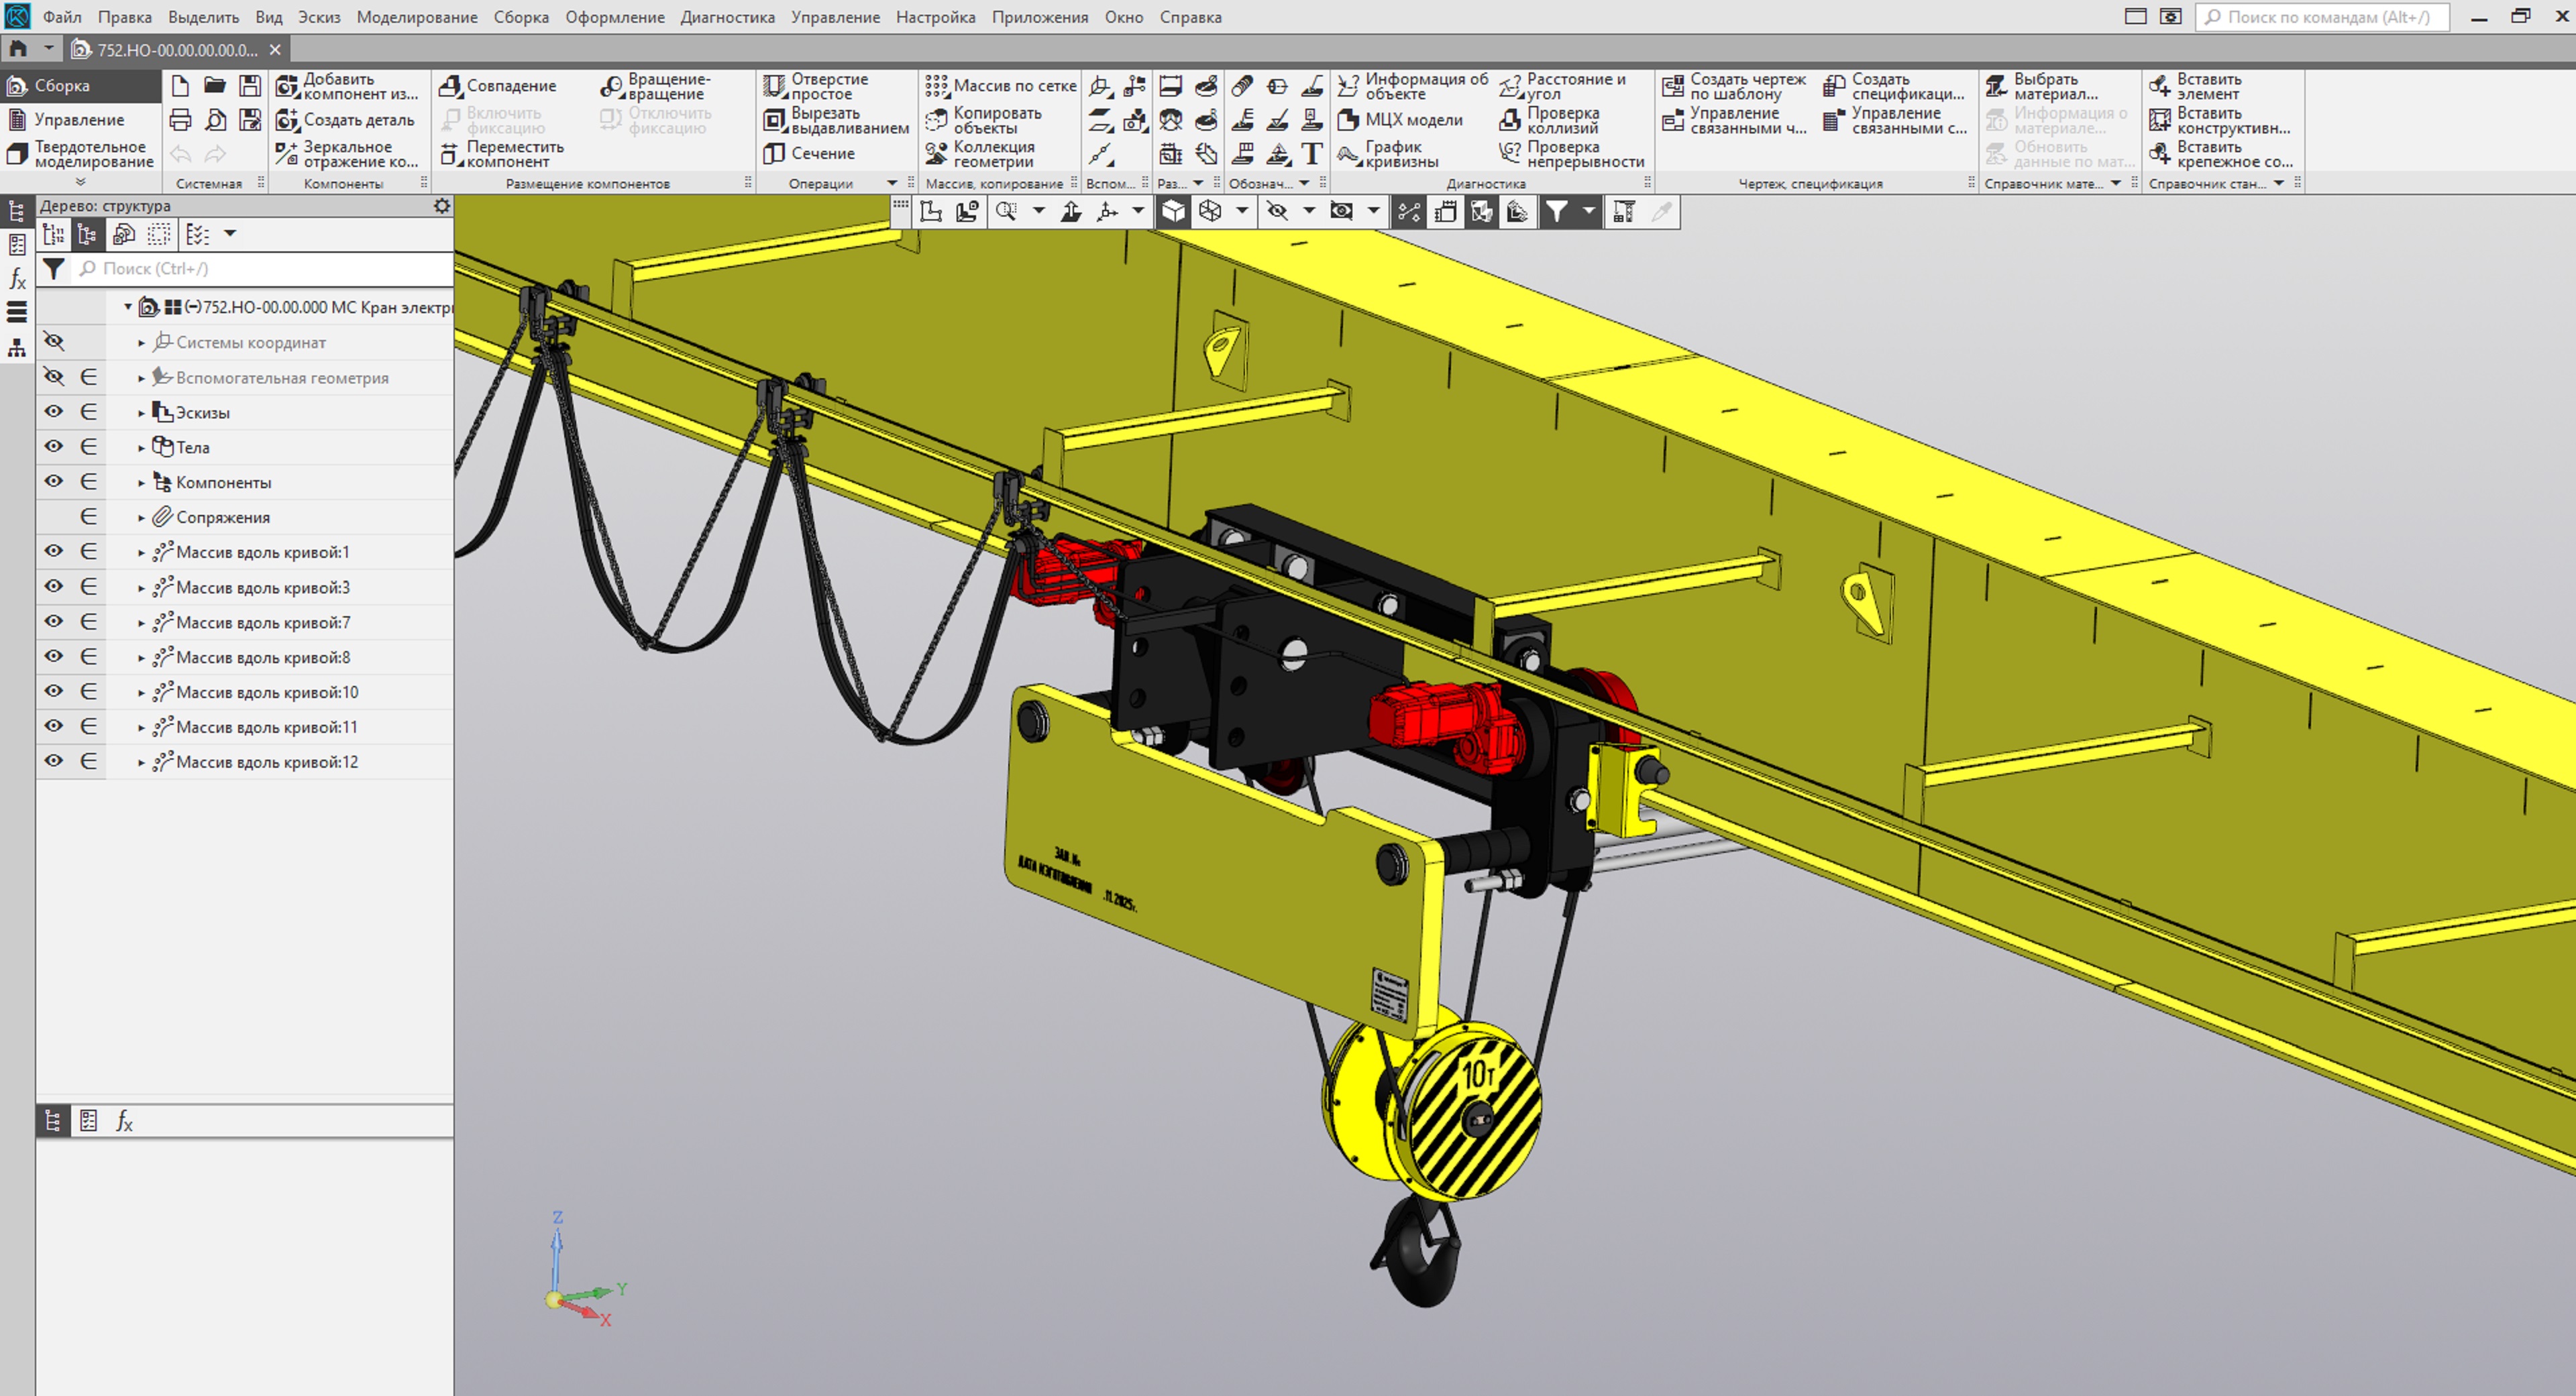This screenshot has height=1396, width=2576.
Task: Show hidden Системы координат item
Action: 54,342
